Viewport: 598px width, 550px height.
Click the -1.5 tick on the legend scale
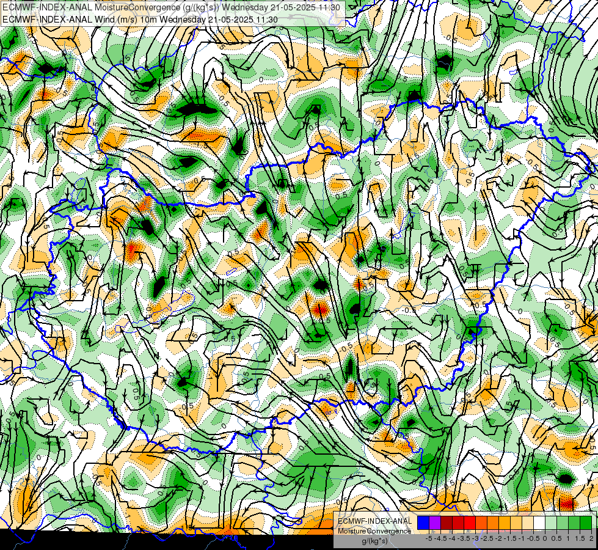[x=510, y=538]
